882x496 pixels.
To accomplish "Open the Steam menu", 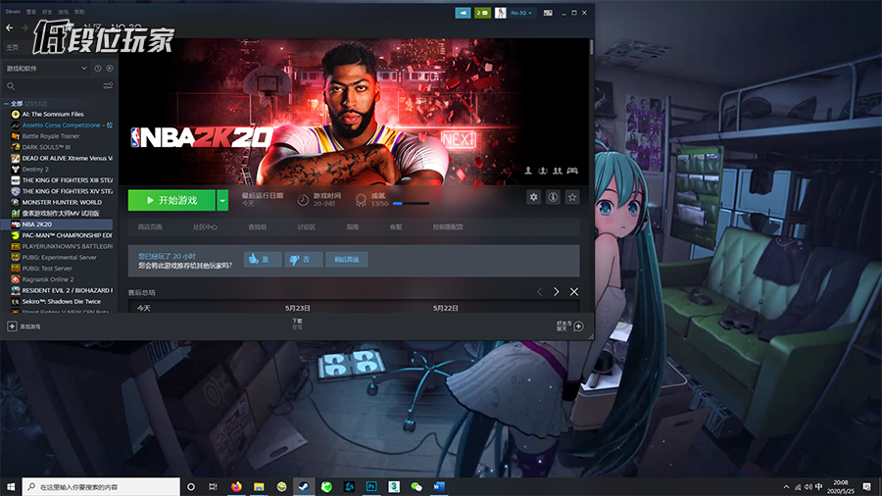I will point(13,11).
